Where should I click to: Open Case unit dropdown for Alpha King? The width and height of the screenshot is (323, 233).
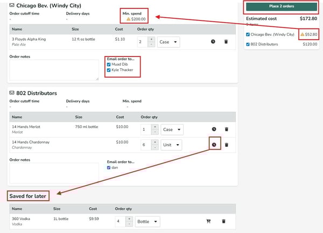pos(168,41)
